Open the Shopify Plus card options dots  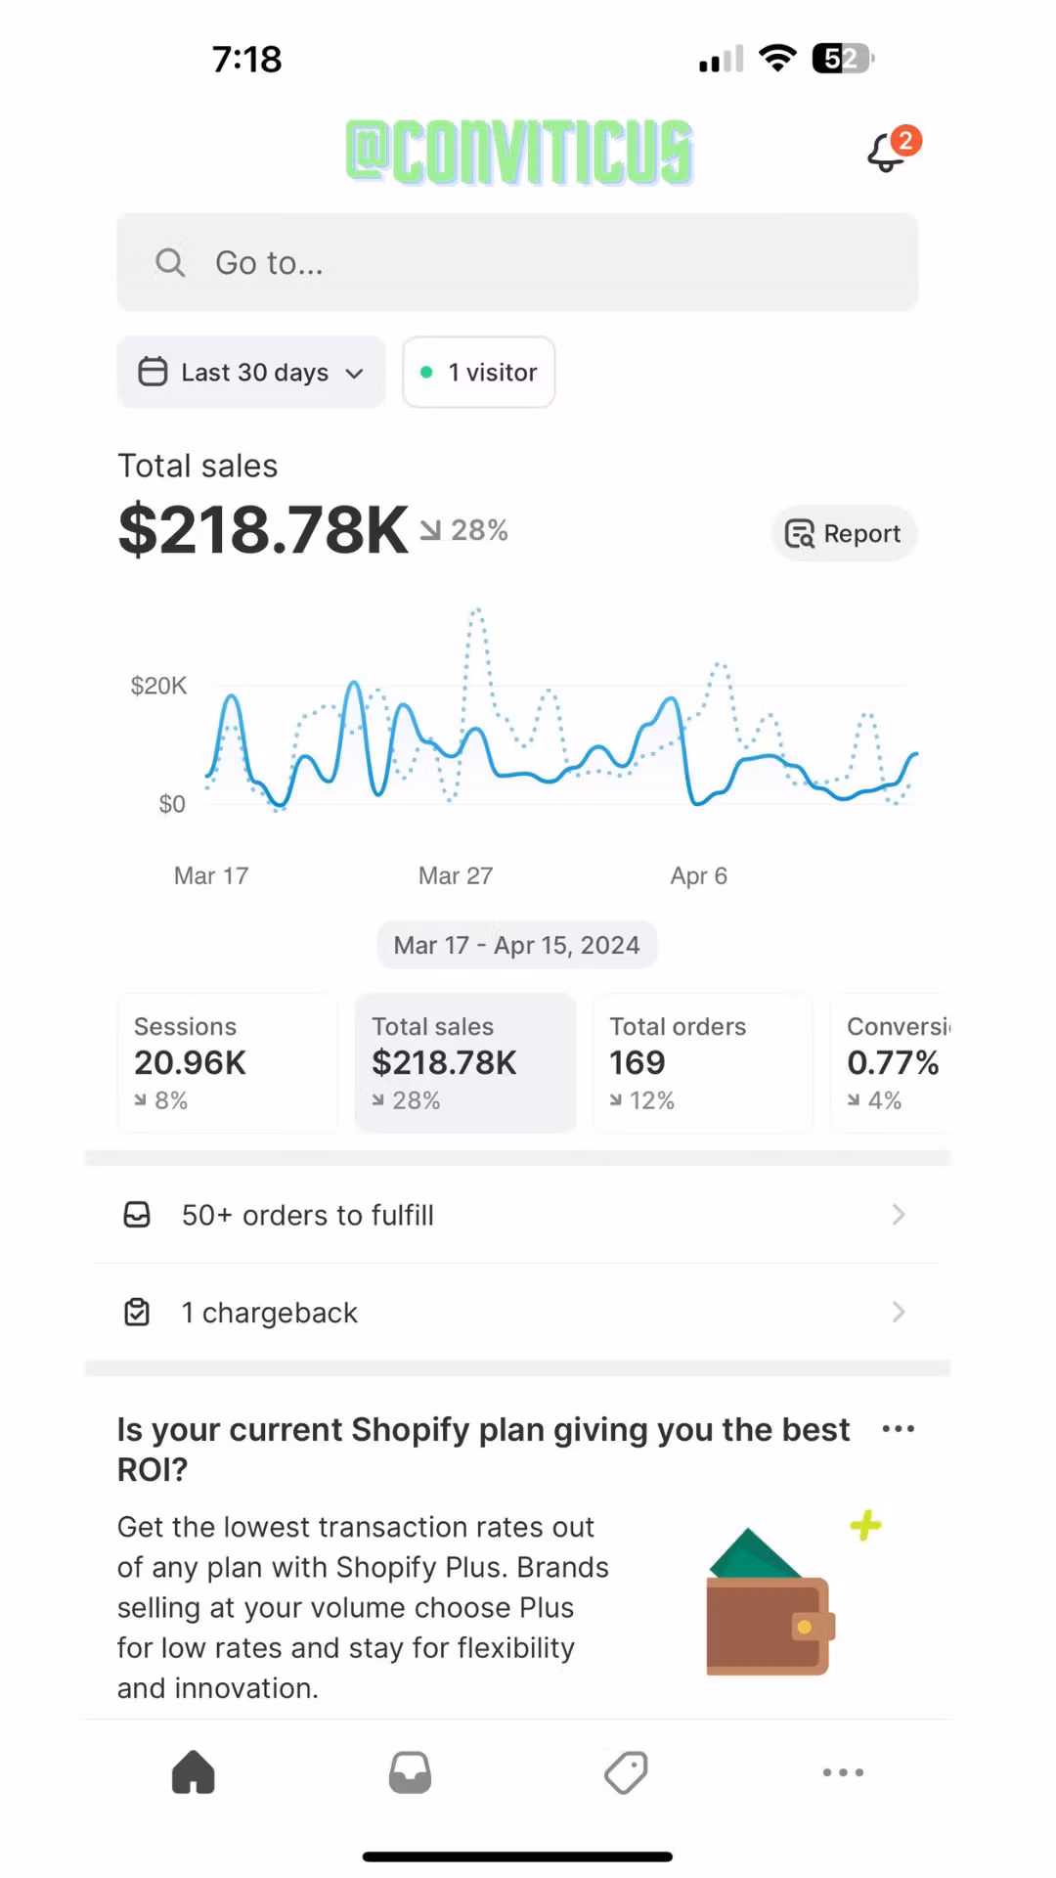898,1429
